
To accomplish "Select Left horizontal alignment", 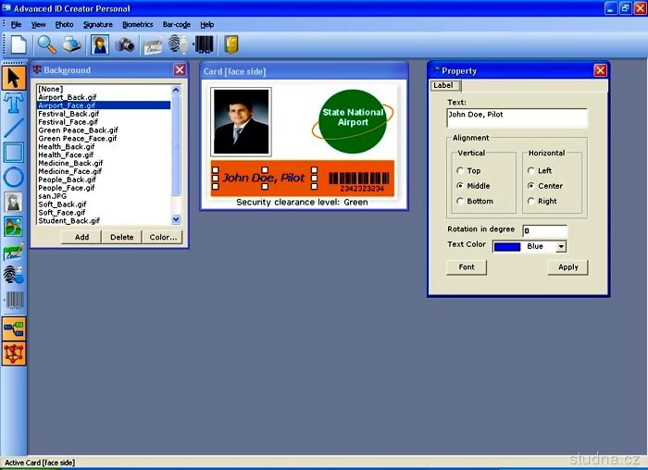I will (531, 171).
